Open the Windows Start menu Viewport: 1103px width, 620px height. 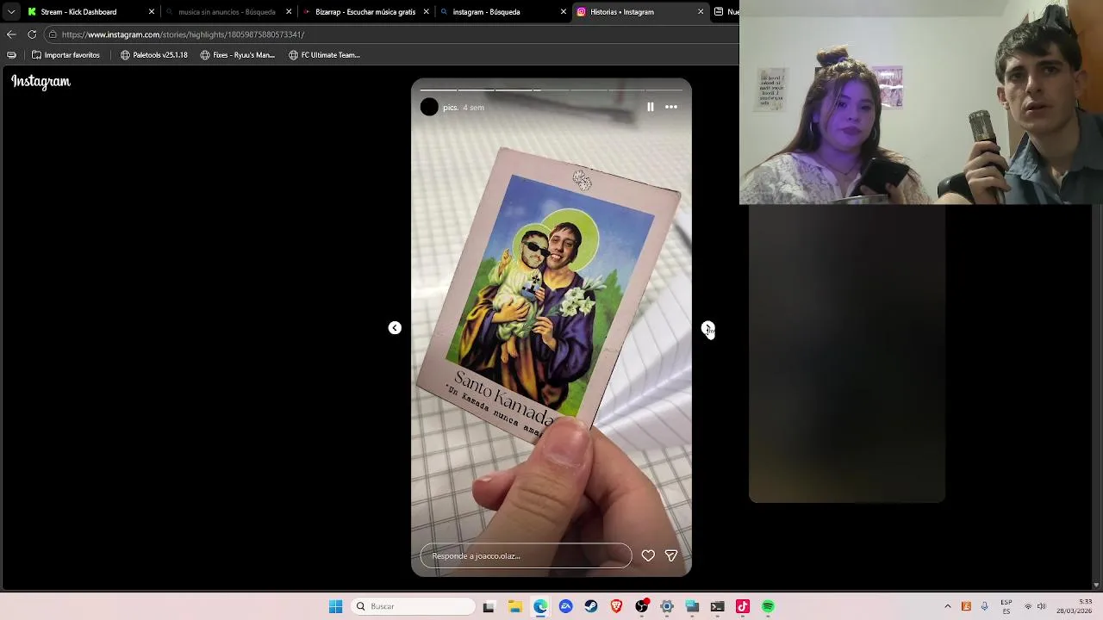point(335,606)
